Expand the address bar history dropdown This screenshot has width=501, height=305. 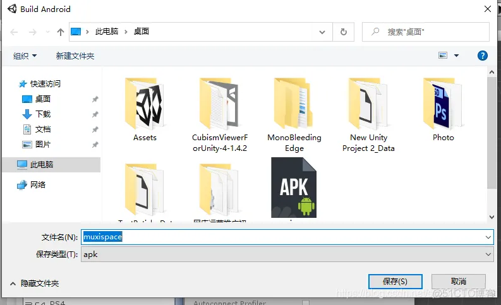point(322,32)
